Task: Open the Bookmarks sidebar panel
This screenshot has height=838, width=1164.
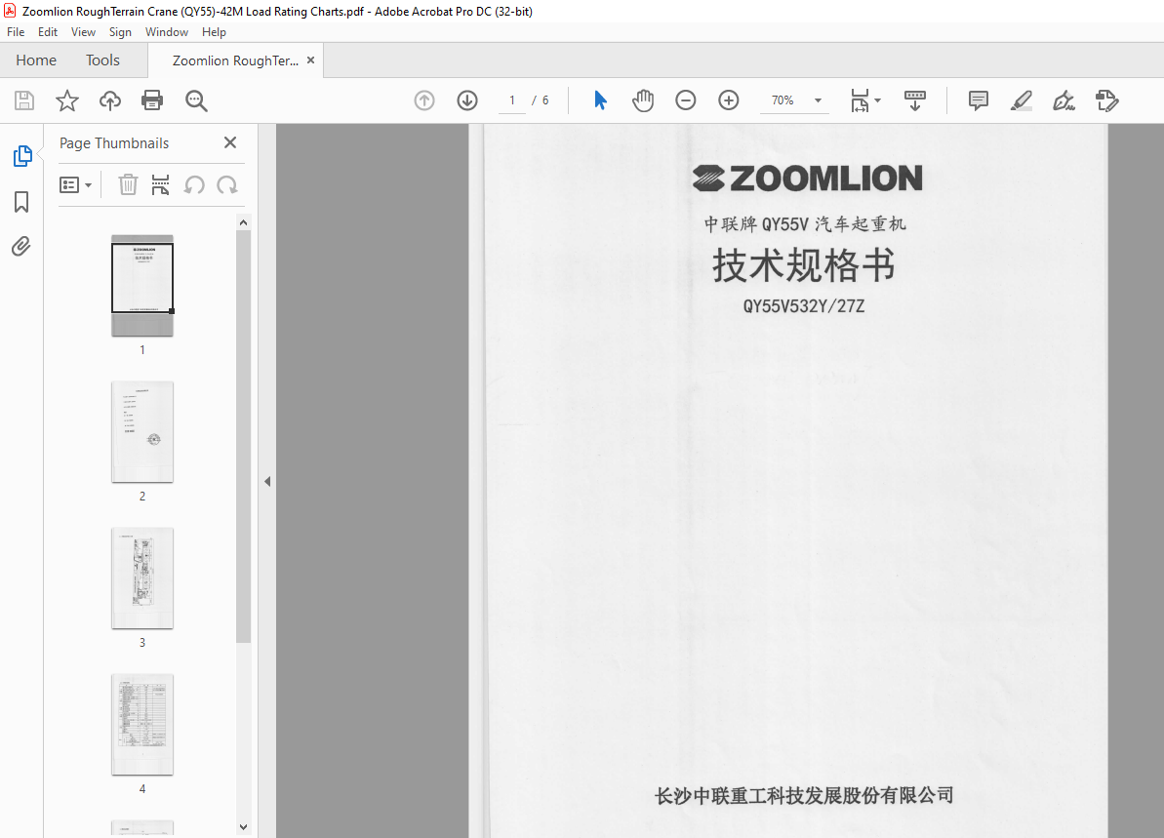Action: (x=21, y=202)
